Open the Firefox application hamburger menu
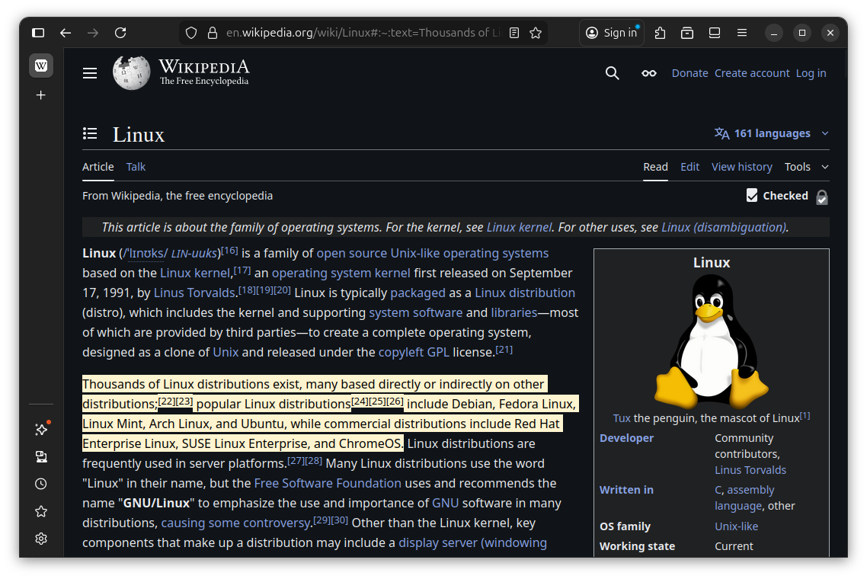The width and height of the screenshot is (867, 579). pyautogui.click(x=742, y=33)
